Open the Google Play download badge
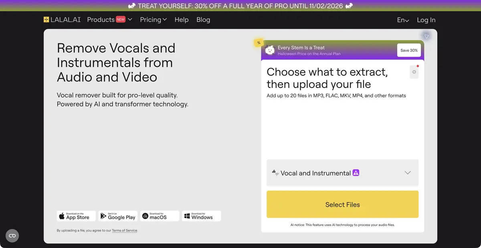The width and height of the screenshot is (481, 248). 118,216
